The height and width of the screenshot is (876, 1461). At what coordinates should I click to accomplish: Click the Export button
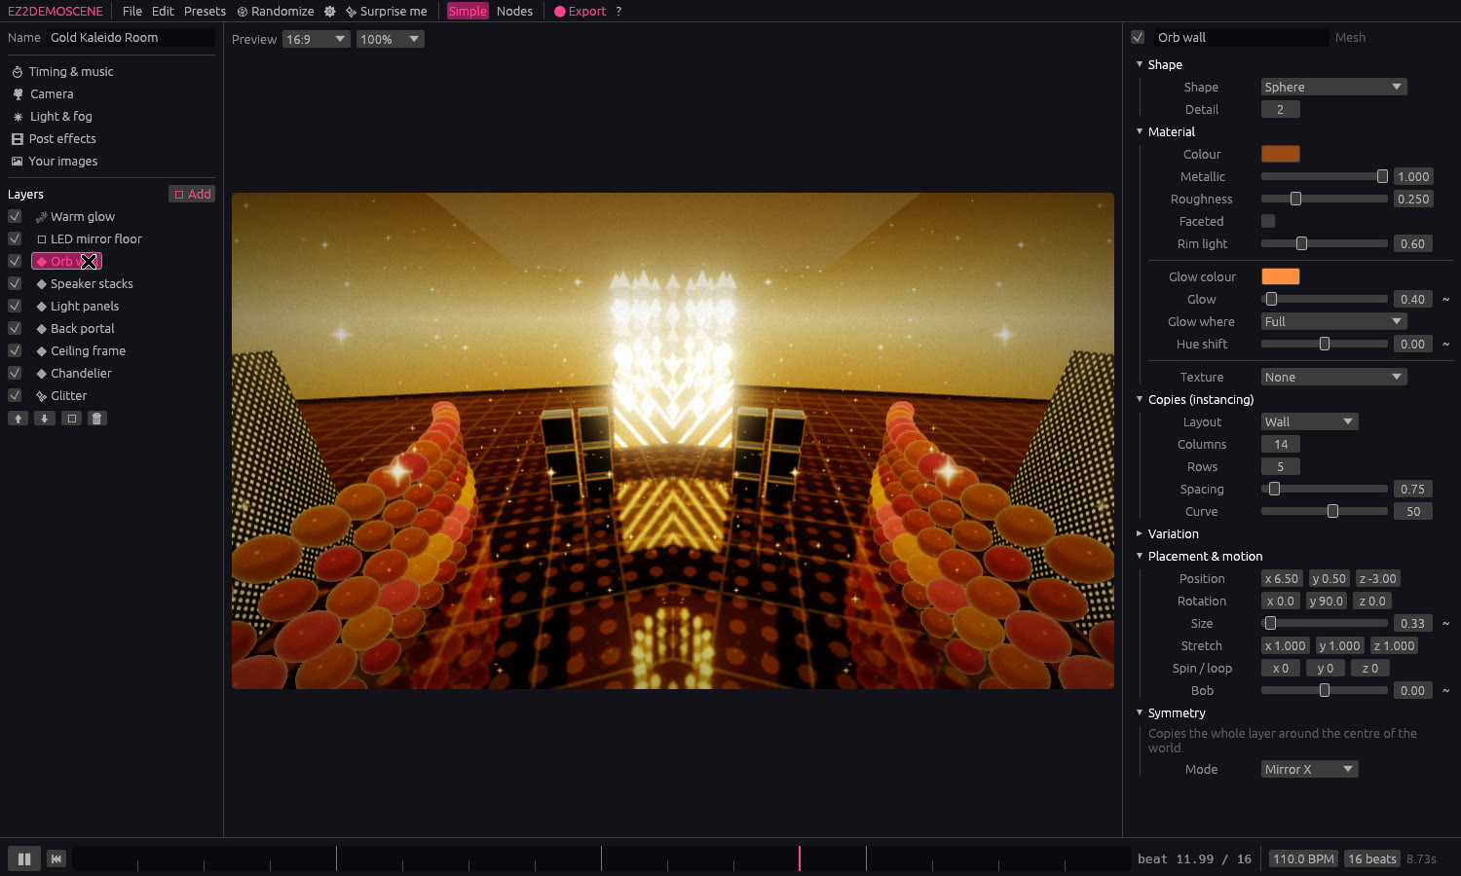point(581,12)
